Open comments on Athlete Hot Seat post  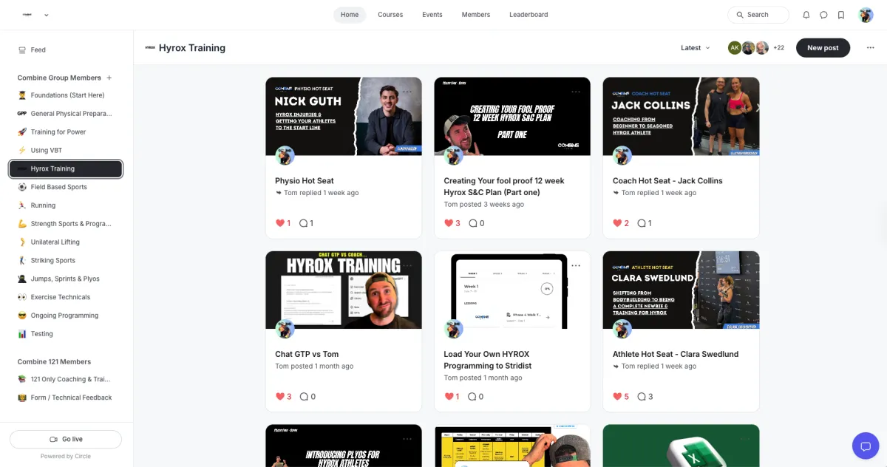pos(645,397)
